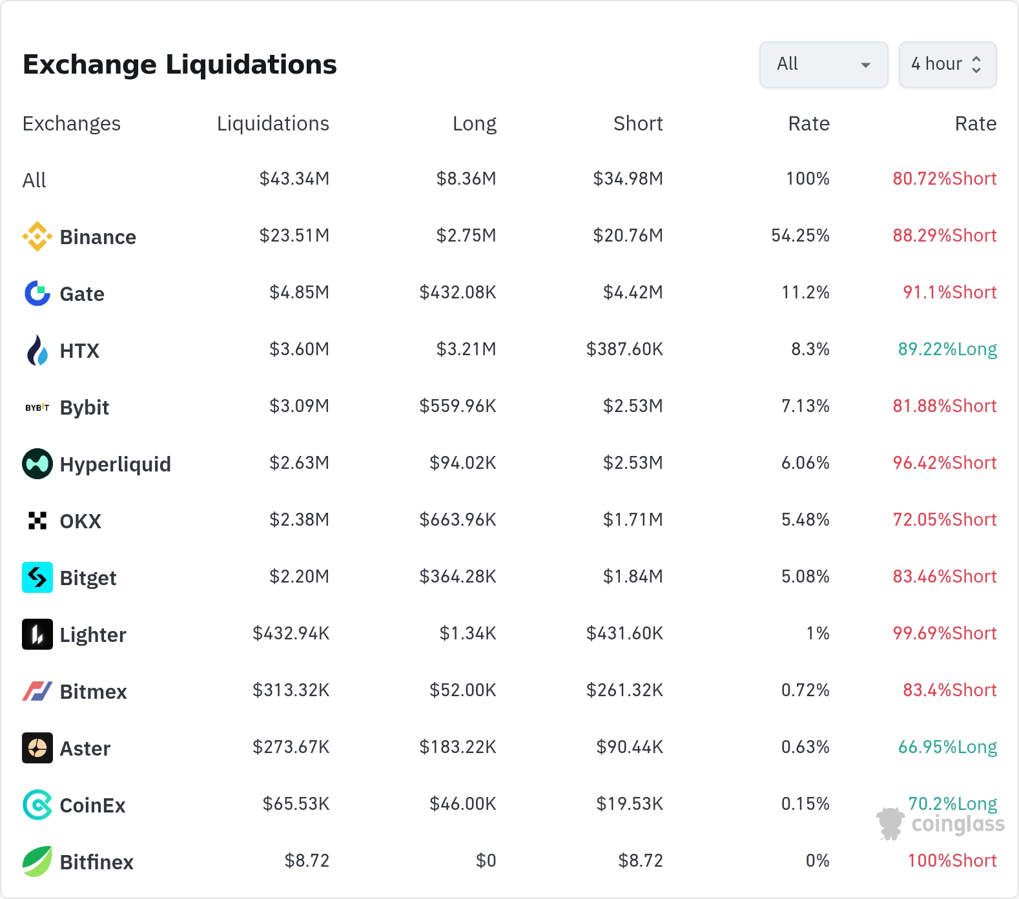This screenshot has height=899, width=1019.
Task: Click the Bybit logo icon
Action: pos(37,407)
